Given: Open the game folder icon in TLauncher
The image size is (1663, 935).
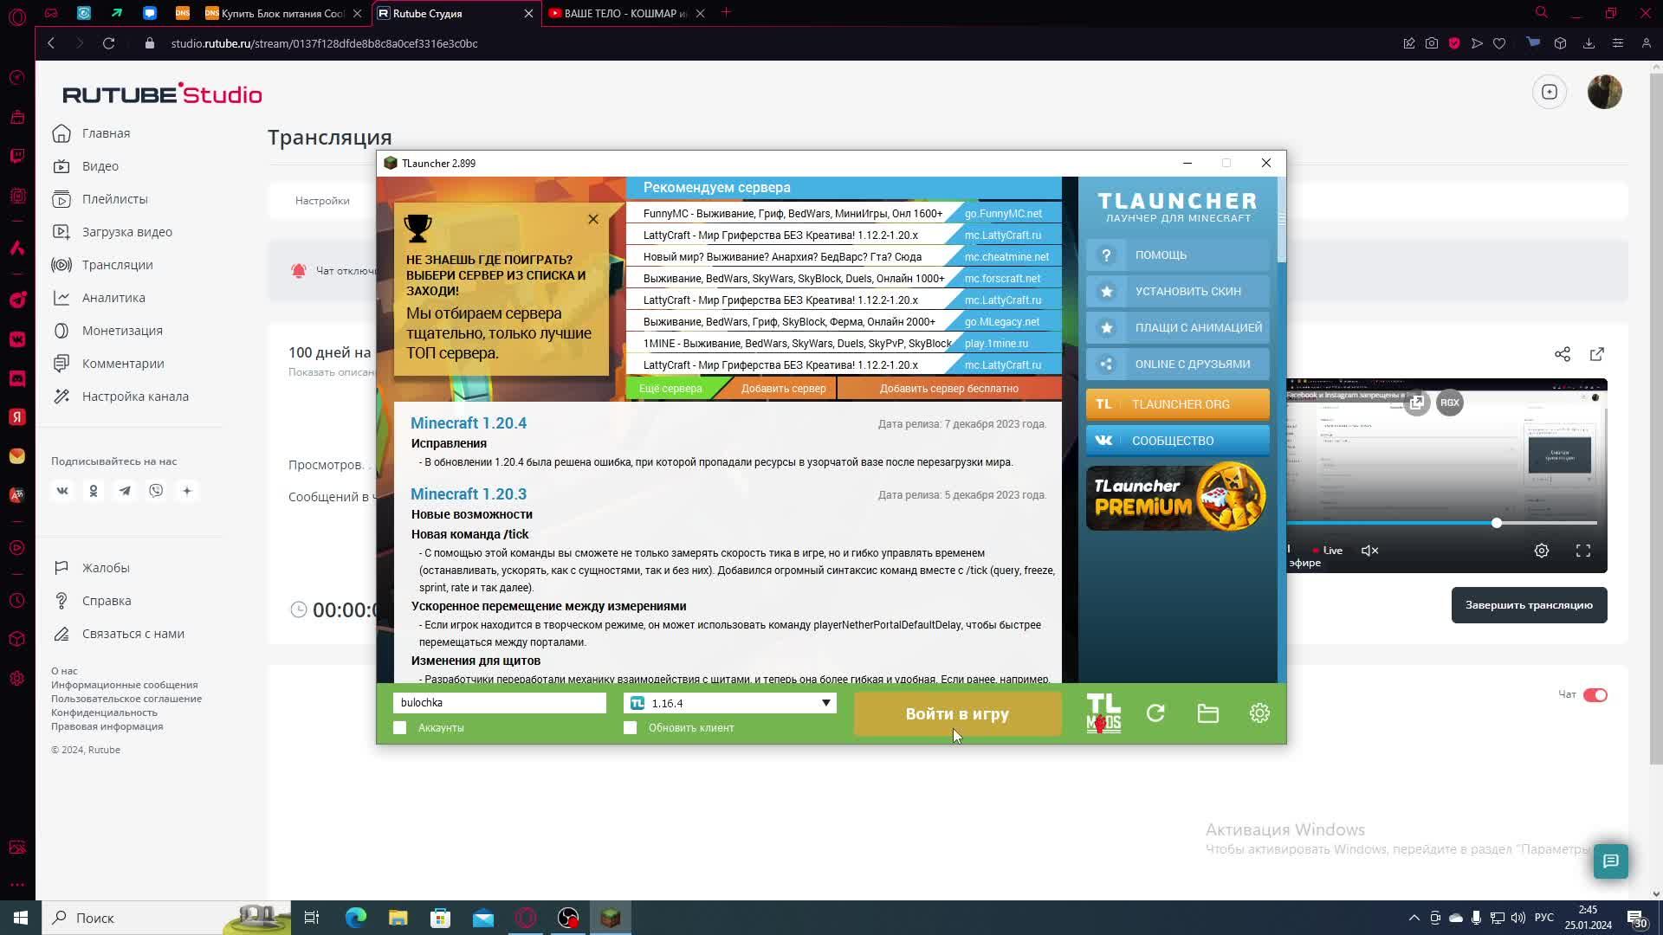Looking at the screenshot, I should click(x=1207, y=713).
